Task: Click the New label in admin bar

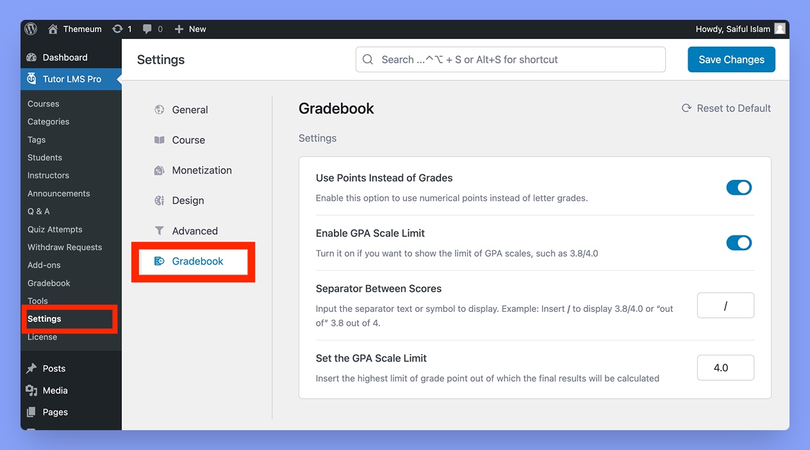Action: (197, 29)
